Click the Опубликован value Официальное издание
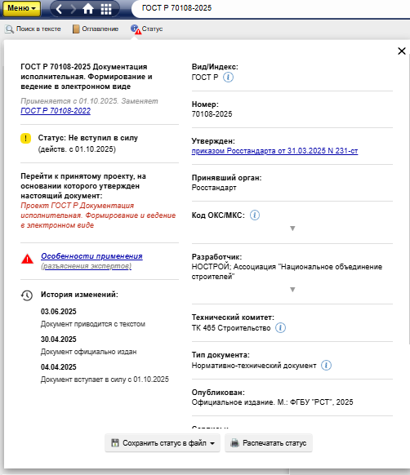The height and width of the screenshot is (475, 410). point(272,402)
